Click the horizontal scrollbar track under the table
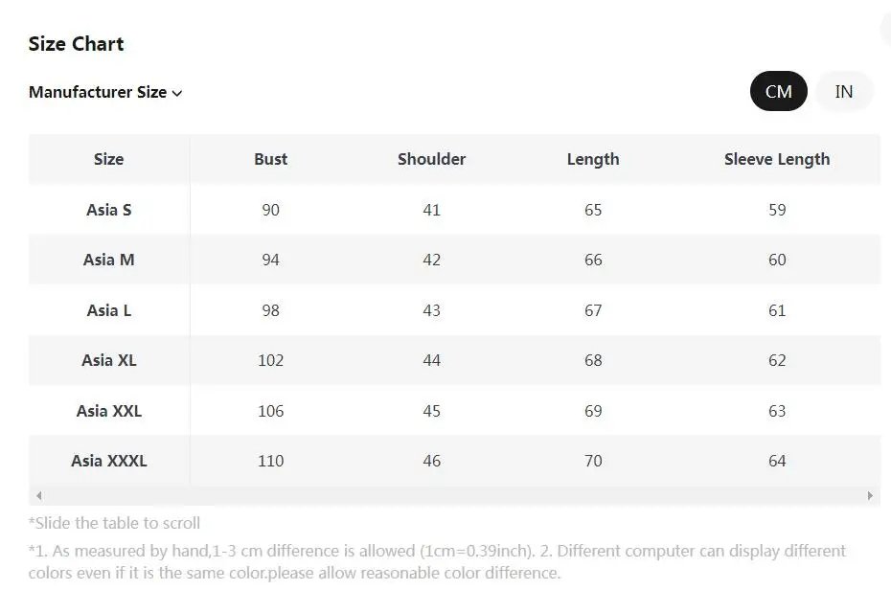 [454, 496]
